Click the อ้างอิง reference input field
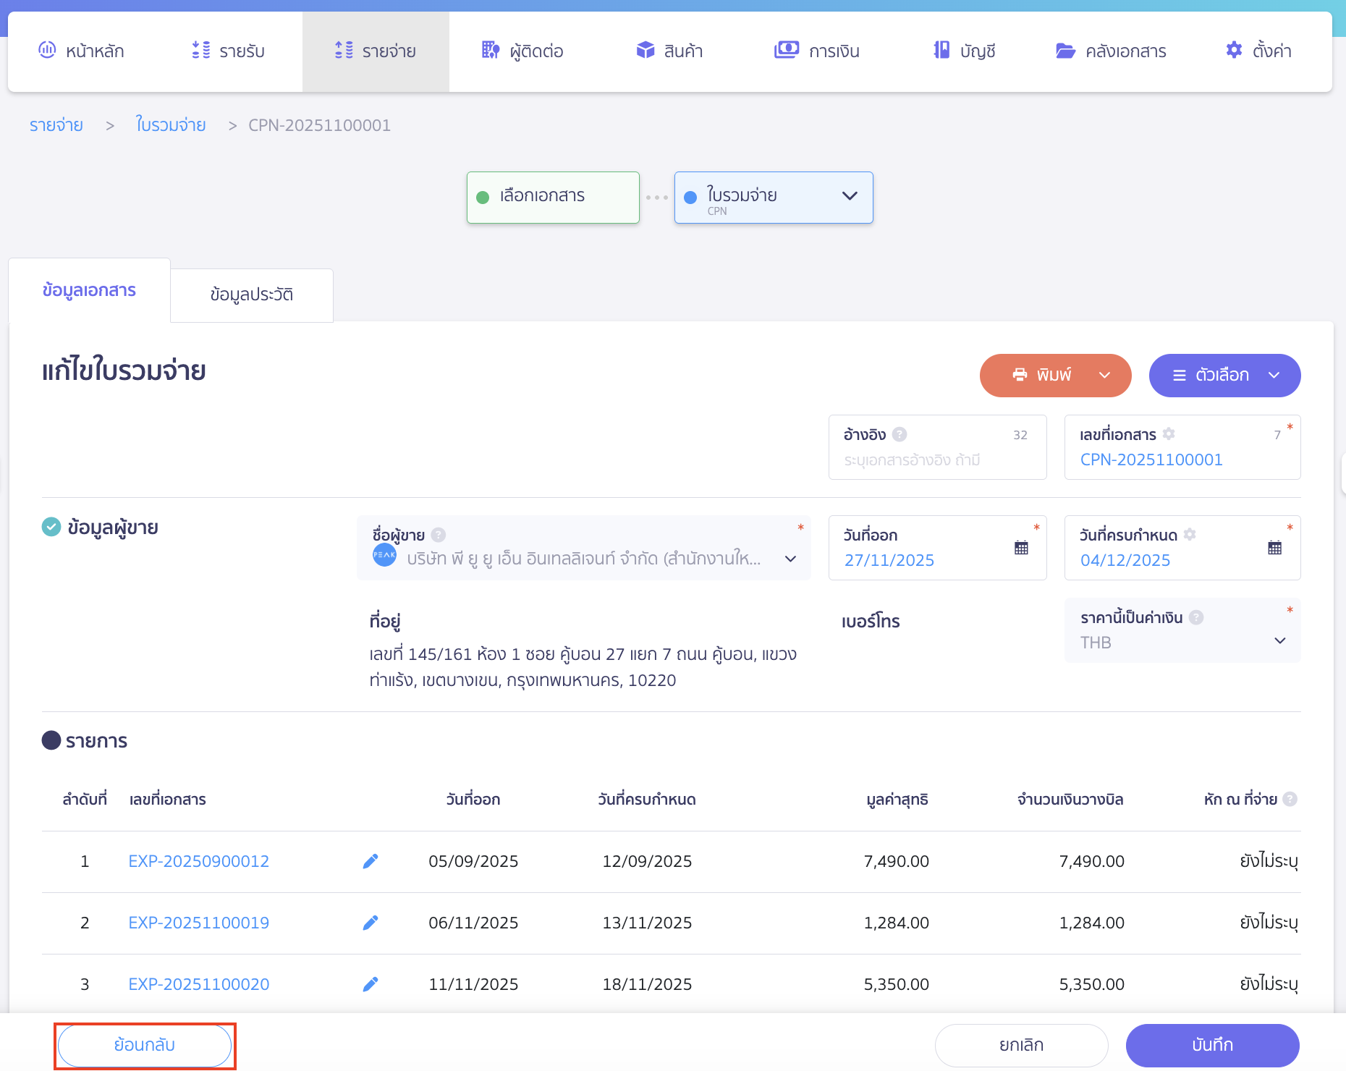Image resolution: width=1346 pixels, height=1071 pixels. (936, 460)
